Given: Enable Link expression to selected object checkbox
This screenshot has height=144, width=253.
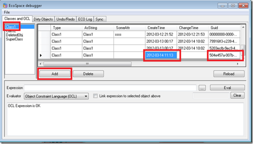Looking at the screenshot, I should coord(95,96).
